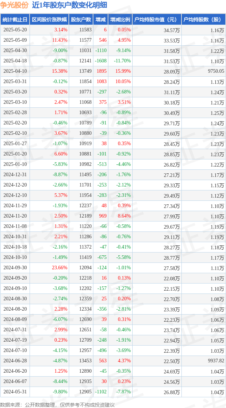Click the 近1年股东户数变化明细 heading

coord(70,5)
